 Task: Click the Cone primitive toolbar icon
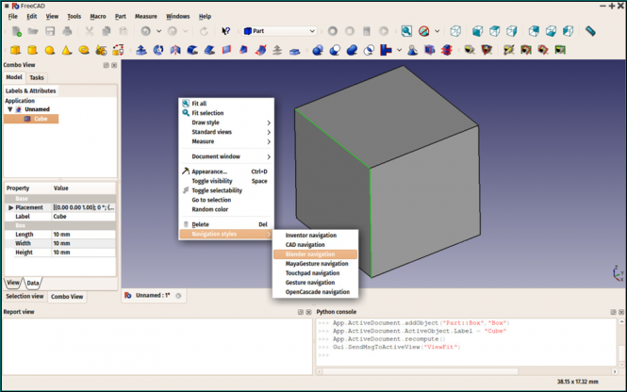pos(67,50)
